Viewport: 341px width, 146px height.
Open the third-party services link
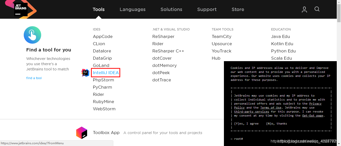252,112
